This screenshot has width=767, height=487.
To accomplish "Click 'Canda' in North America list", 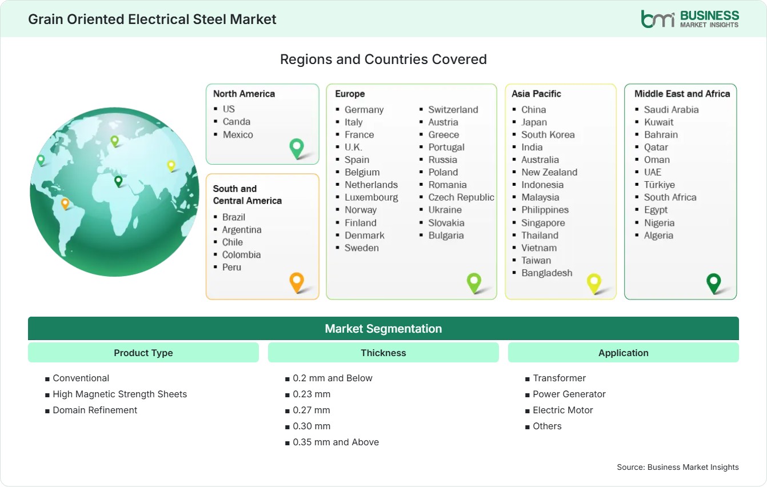I will 237,121.
